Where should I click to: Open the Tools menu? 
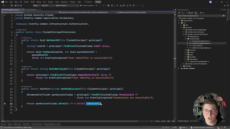click(57, 2)
